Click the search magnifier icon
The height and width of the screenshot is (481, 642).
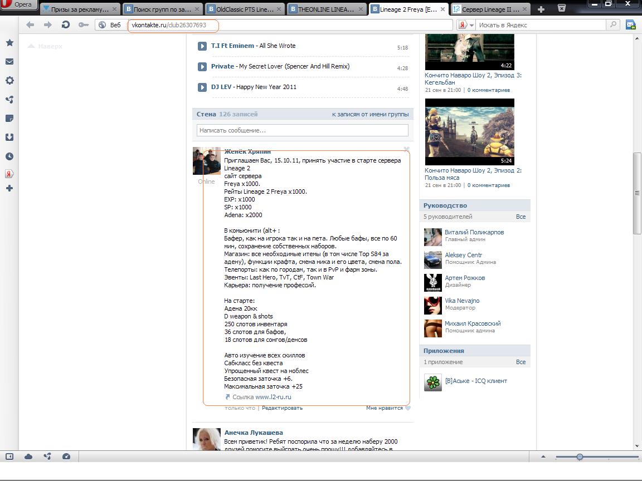(613, 24)
